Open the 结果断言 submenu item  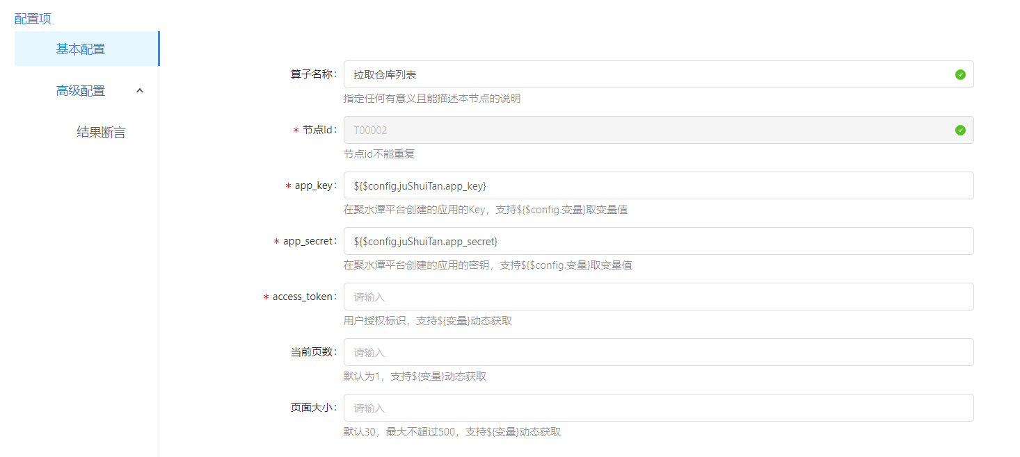(101, 132)
